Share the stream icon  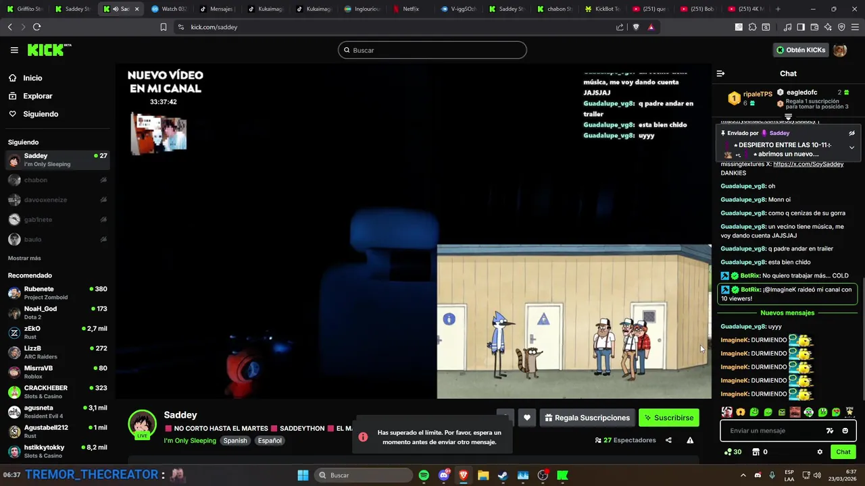point(668,440)
